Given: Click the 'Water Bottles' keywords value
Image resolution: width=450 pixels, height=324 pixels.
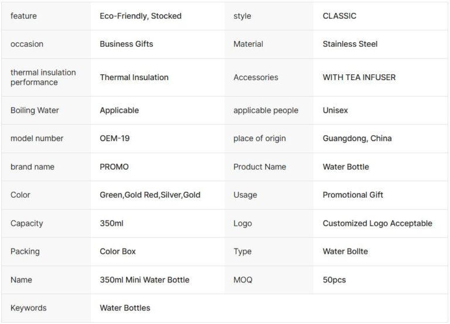Looking at the screenshot, I should (x=125, y=308).
